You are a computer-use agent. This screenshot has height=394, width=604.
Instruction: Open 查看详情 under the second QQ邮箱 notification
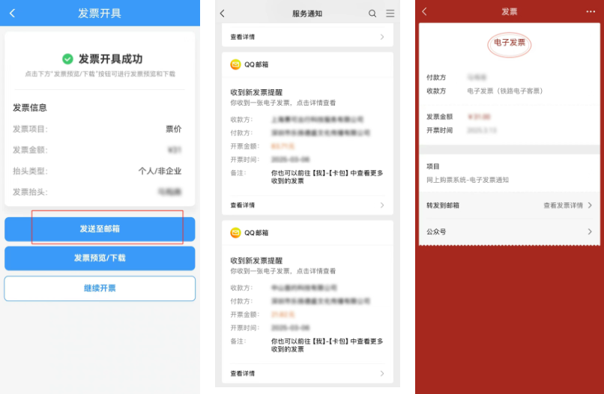tap(307, 373)
